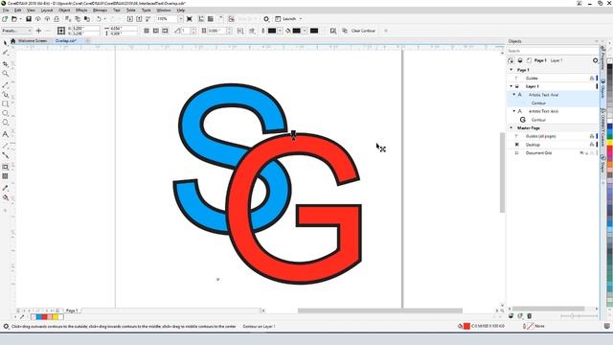Select the Artistic Media tool
This screenshot has width=613, height=345.
5,94
